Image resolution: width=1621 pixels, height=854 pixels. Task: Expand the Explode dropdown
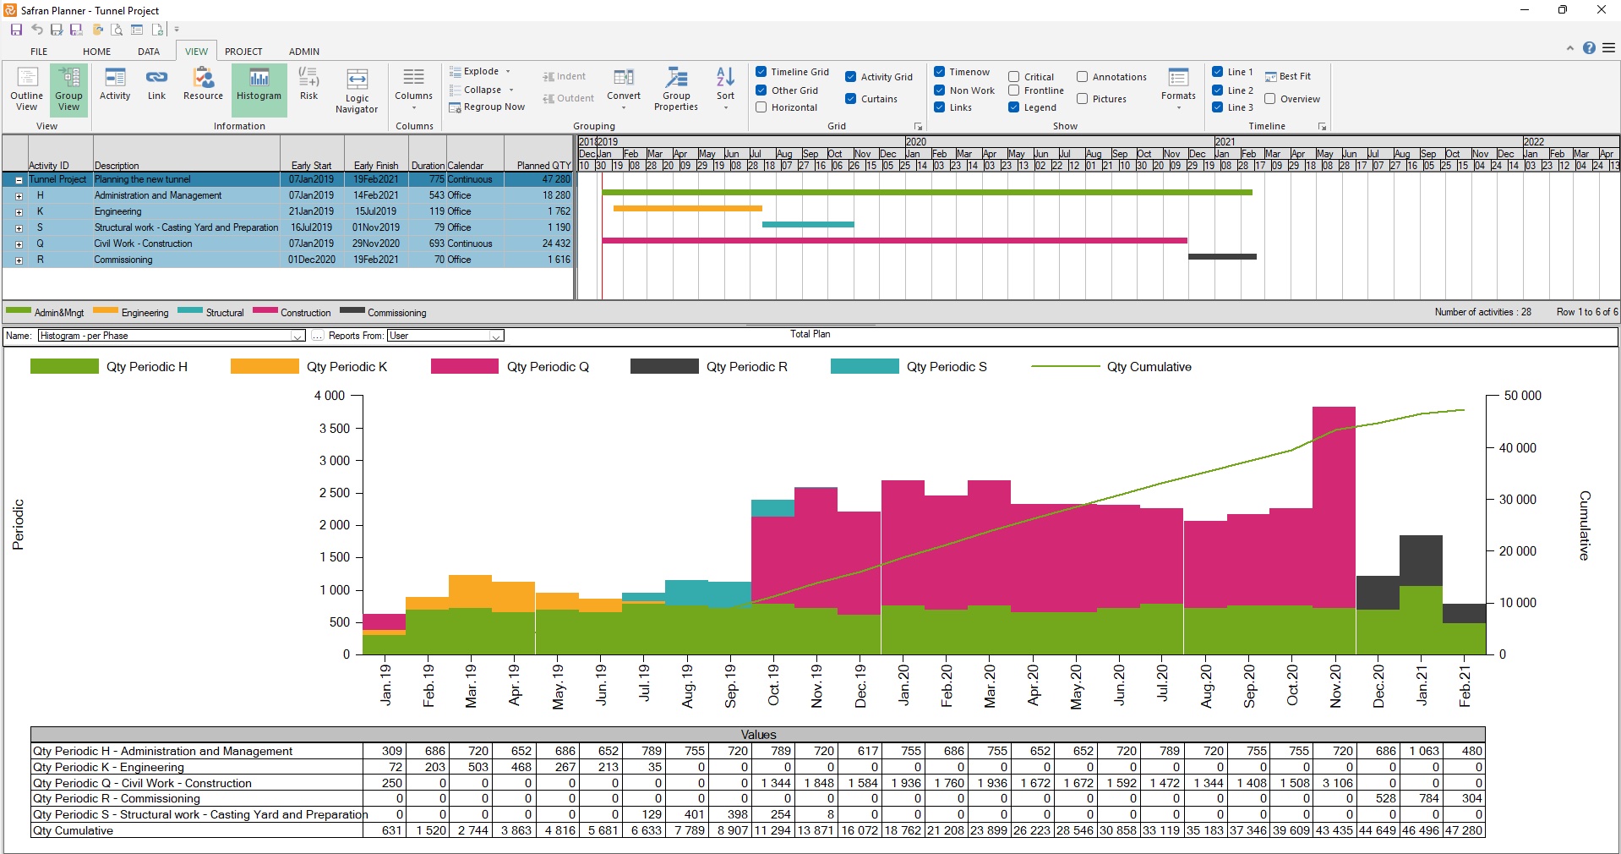[508, 72]
